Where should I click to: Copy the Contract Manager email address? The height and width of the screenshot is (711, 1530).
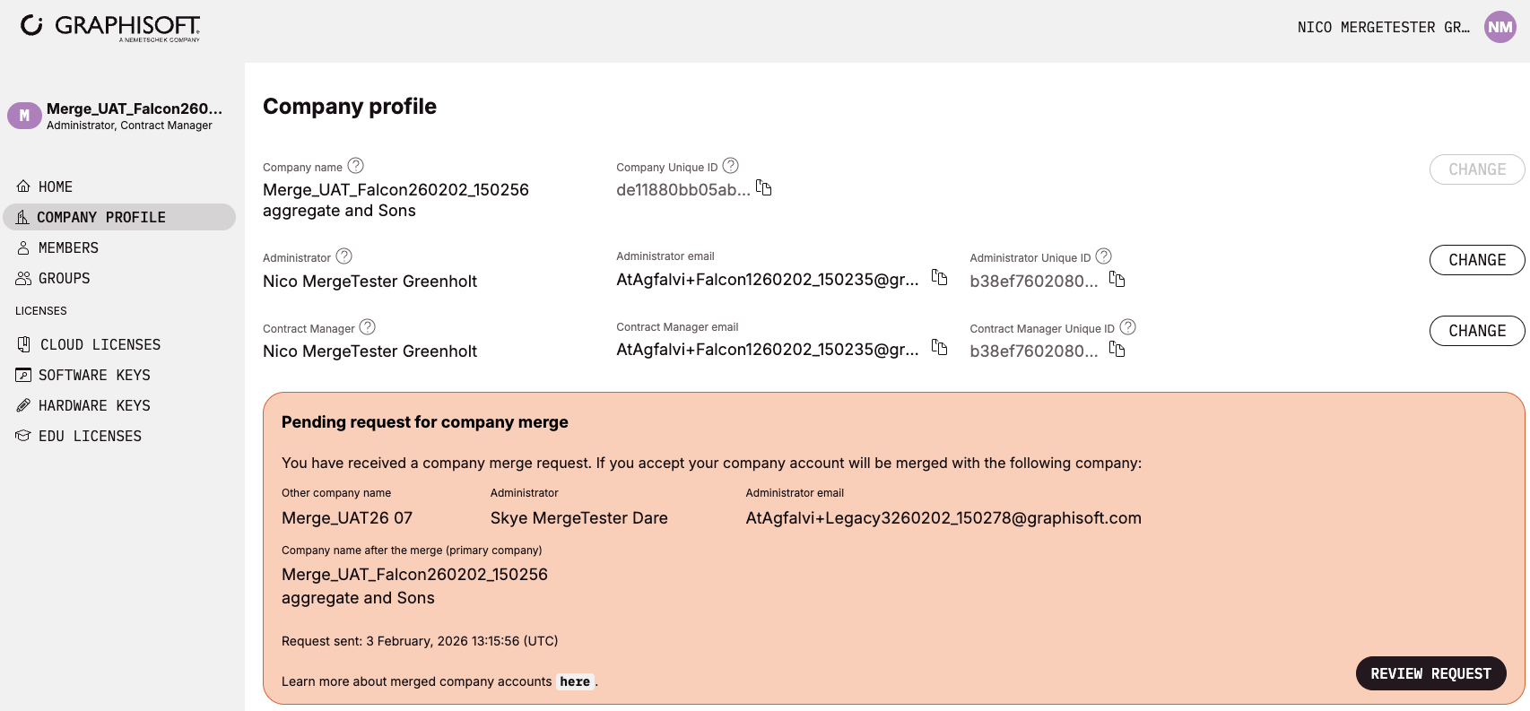pos(940,347)
